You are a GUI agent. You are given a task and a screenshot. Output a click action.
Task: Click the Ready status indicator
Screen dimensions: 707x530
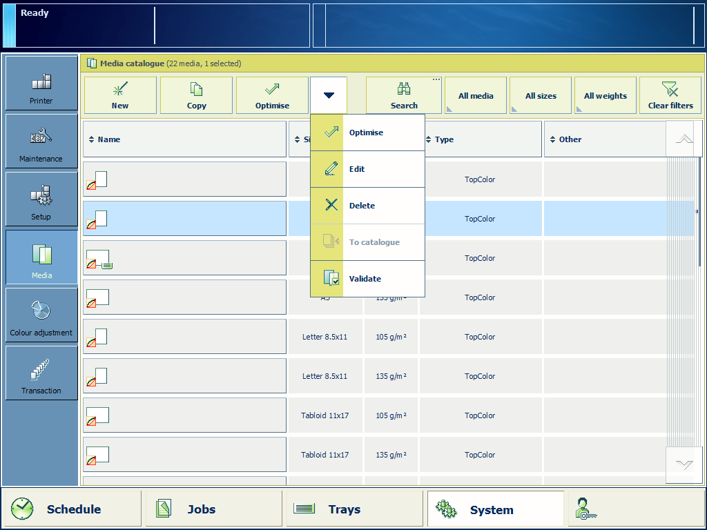point(35,12)
